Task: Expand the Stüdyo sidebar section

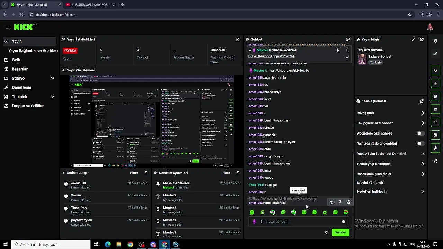Action: coord(53,78)
